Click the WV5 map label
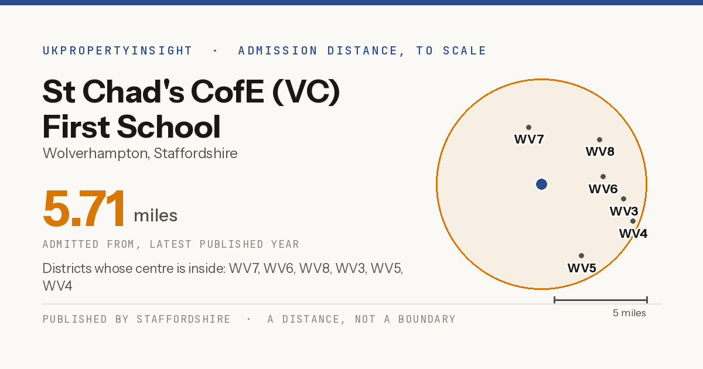703x369 pixels. 582,268
